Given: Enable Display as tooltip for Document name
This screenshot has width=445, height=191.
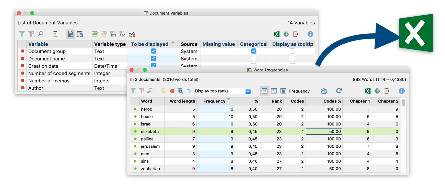Looking at the screenshot, I should click(x=292, y=58).
